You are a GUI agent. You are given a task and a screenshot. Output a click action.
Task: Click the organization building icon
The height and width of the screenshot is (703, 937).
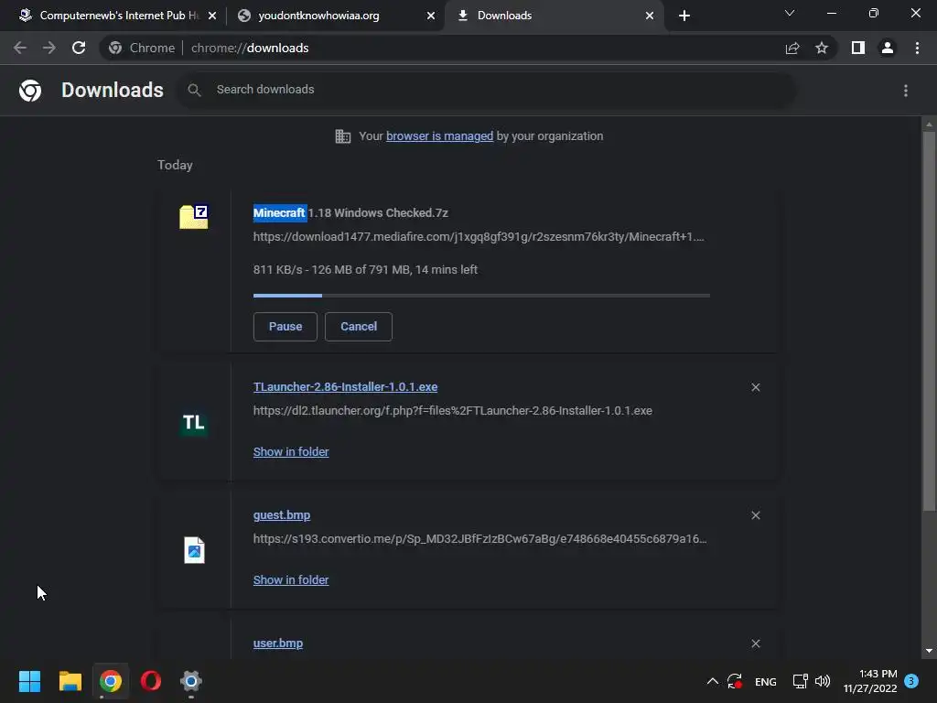(343, 136)
